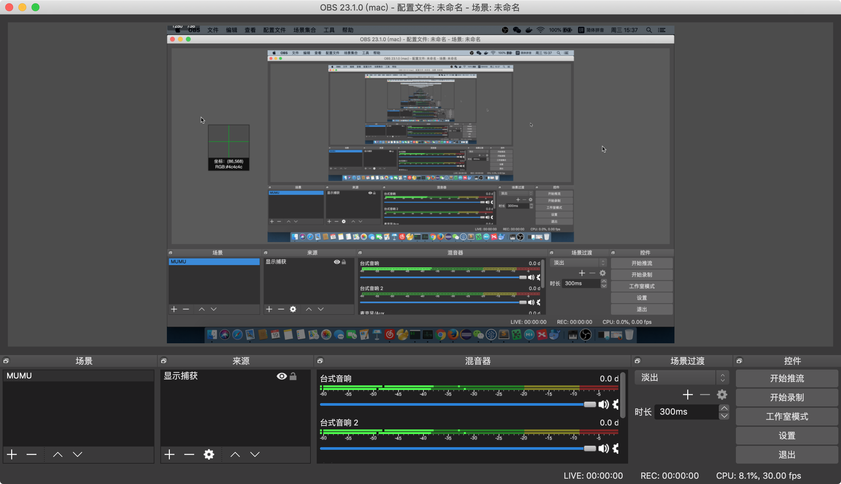841x484 pixels.
Task: Adjust the 台式音响 volume slider handle
Action: point(590,404)
